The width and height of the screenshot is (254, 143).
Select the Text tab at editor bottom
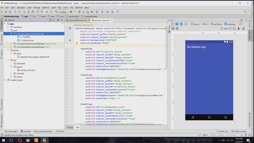pyautogui.click(x=77, y=128)
